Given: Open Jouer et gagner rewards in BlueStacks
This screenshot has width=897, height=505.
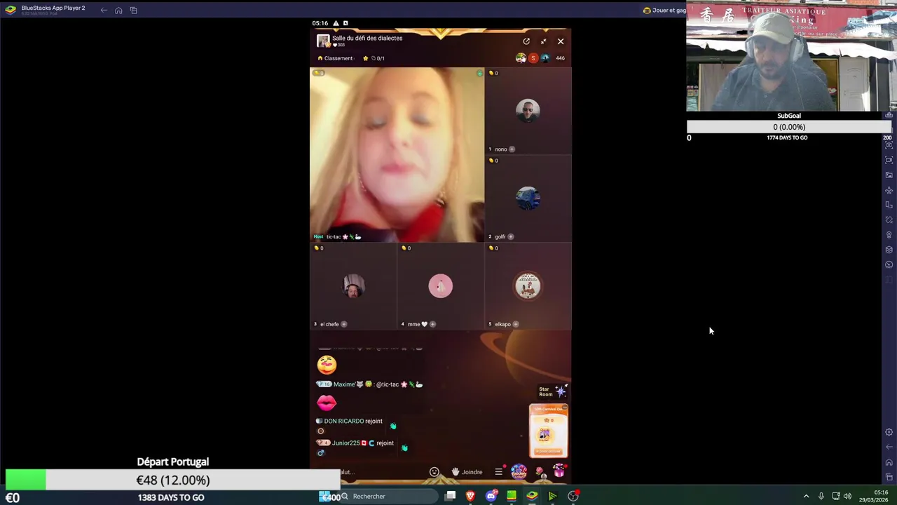Looking at the screenshot, I should tap(664, 10).
